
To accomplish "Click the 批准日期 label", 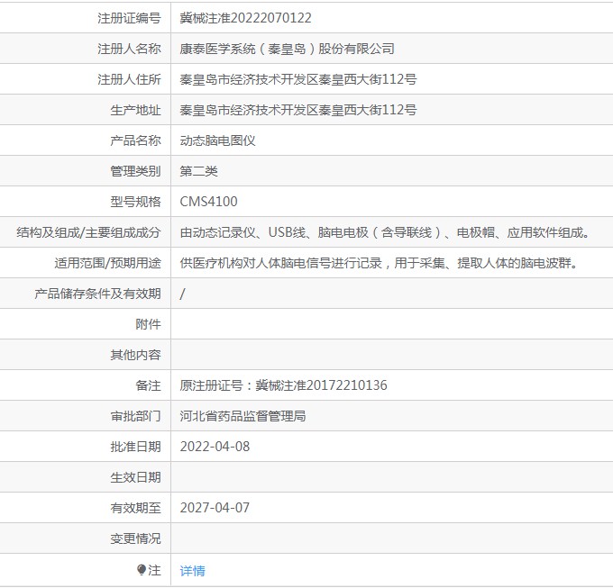I will click(x=135, y=447).
